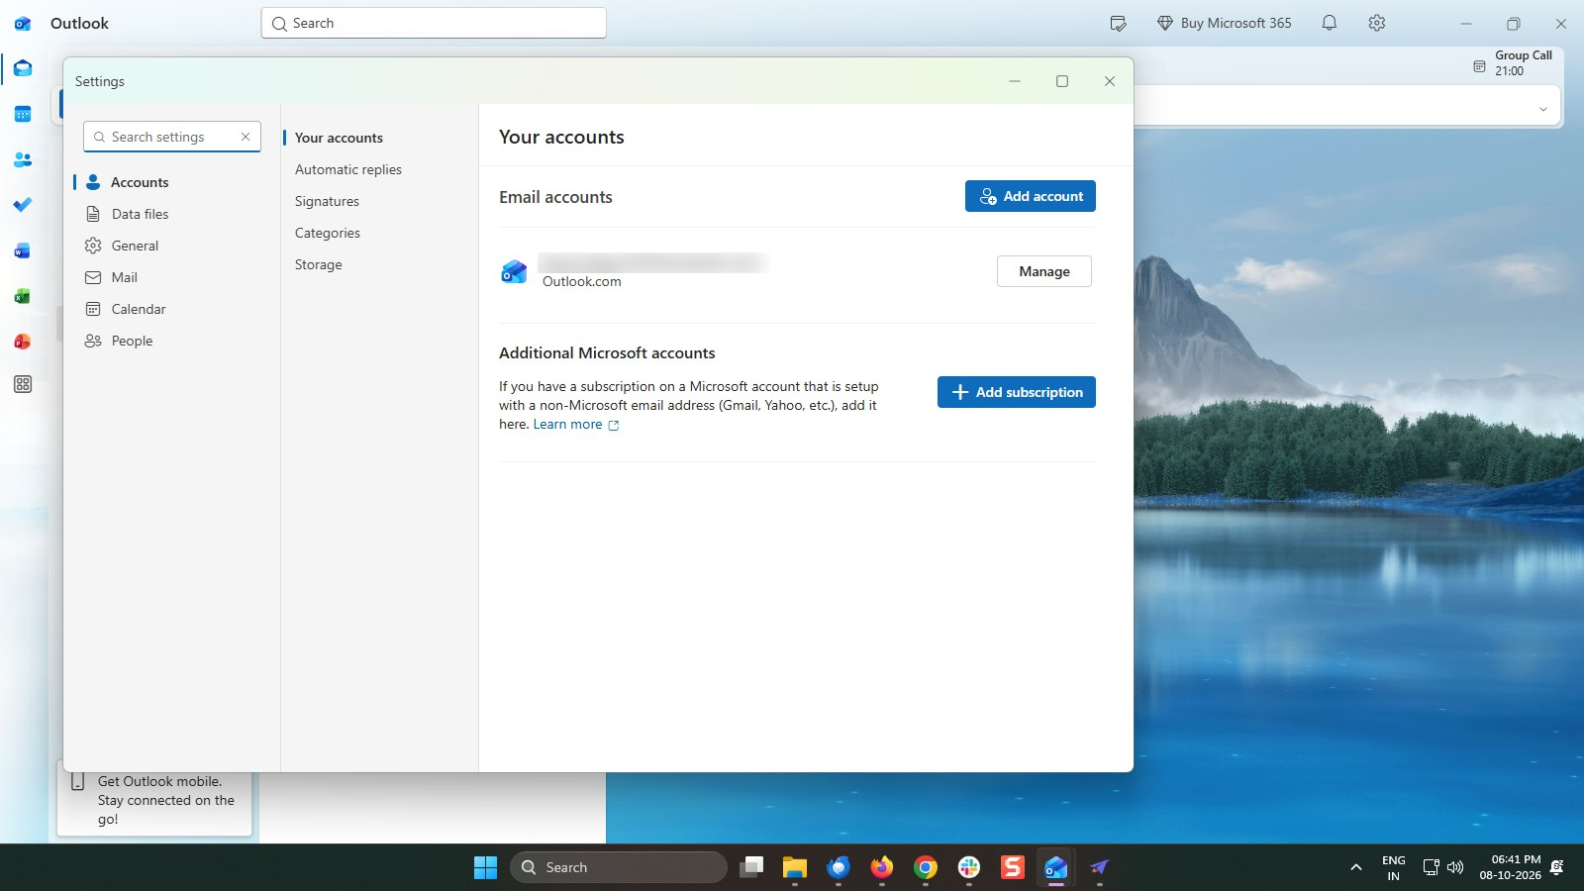
Task: Switch to Storage settings
Action: (318, 264)
